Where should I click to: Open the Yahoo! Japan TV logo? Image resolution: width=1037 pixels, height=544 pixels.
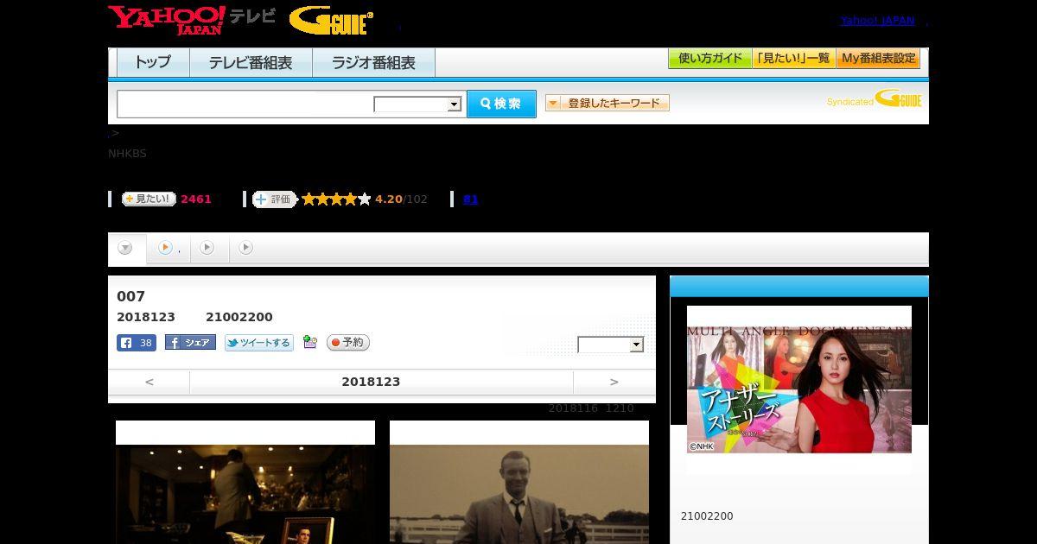pyautogui.click(x=192, y=20)
